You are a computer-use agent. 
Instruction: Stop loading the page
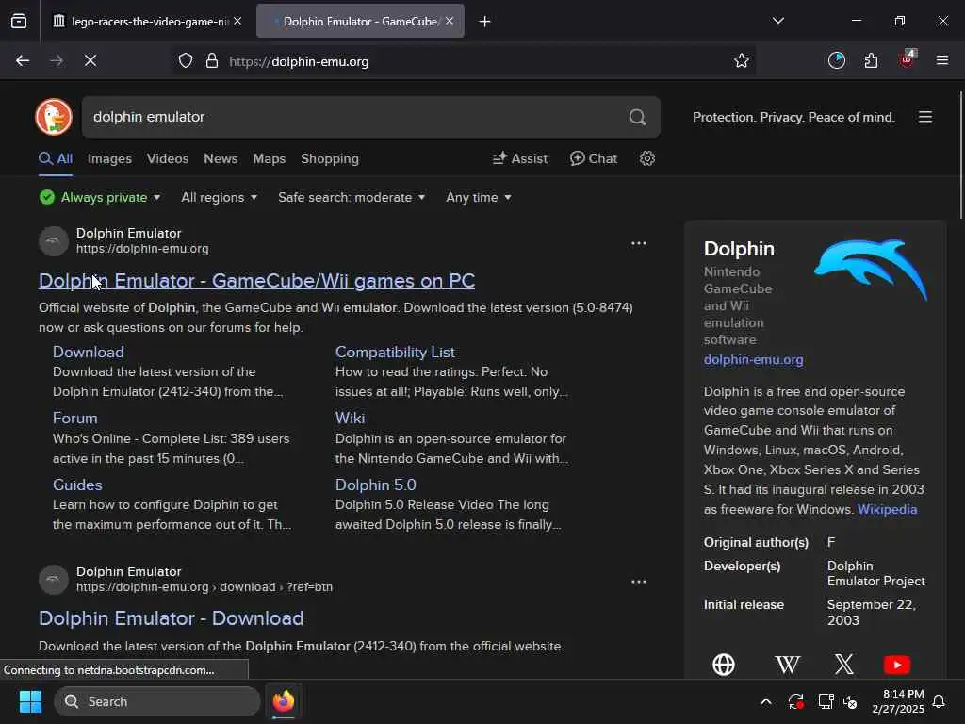90,60
